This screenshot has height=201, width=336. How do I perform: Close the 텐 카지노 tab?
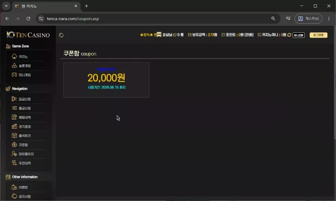click(x=76, y=6)
